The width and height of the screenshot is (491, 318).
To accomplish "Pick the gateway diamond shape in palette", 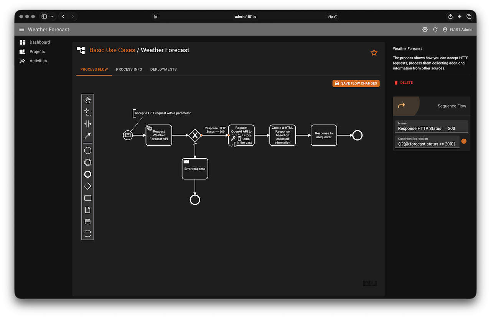I will [x=87, y=186].
